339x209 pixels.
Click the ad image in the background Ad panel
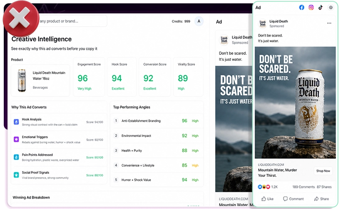234,129
